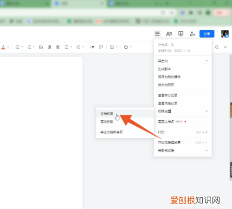Collapse the toolbar with the chevron
Screen dimensions: 232x209
coord(226,47)
